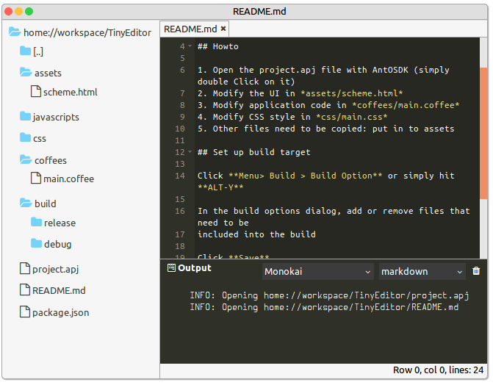Click the Output panel terminal icon
The height and width of the screenshot is (385, 493).
point(171,268)
